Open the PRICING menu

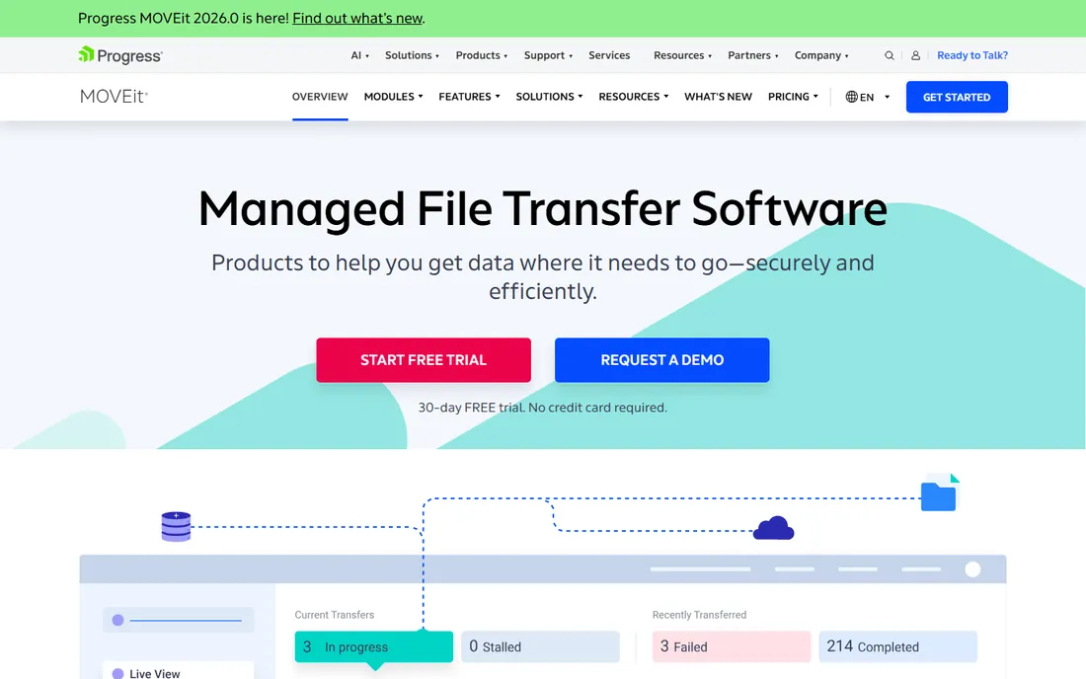click(793, 97)
